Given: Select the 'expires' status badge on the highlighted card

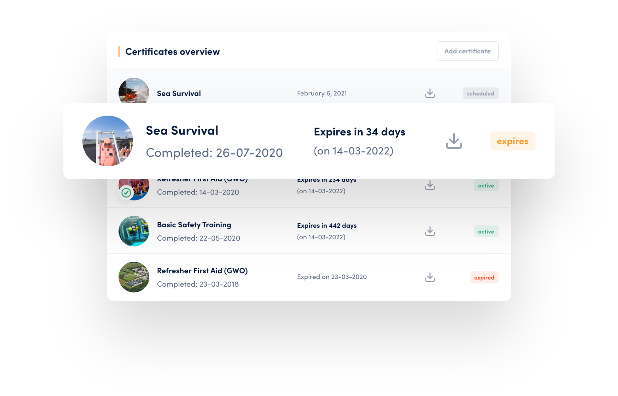Looking at the screenshot, I should (x=513, y=141).
